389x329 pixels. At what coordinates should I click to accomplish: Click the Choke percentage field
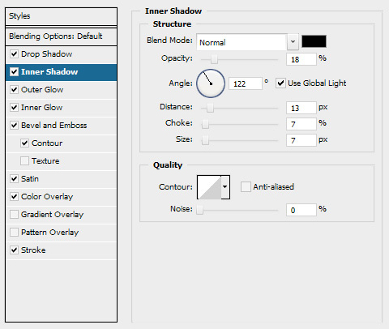(x=301, y=124)
